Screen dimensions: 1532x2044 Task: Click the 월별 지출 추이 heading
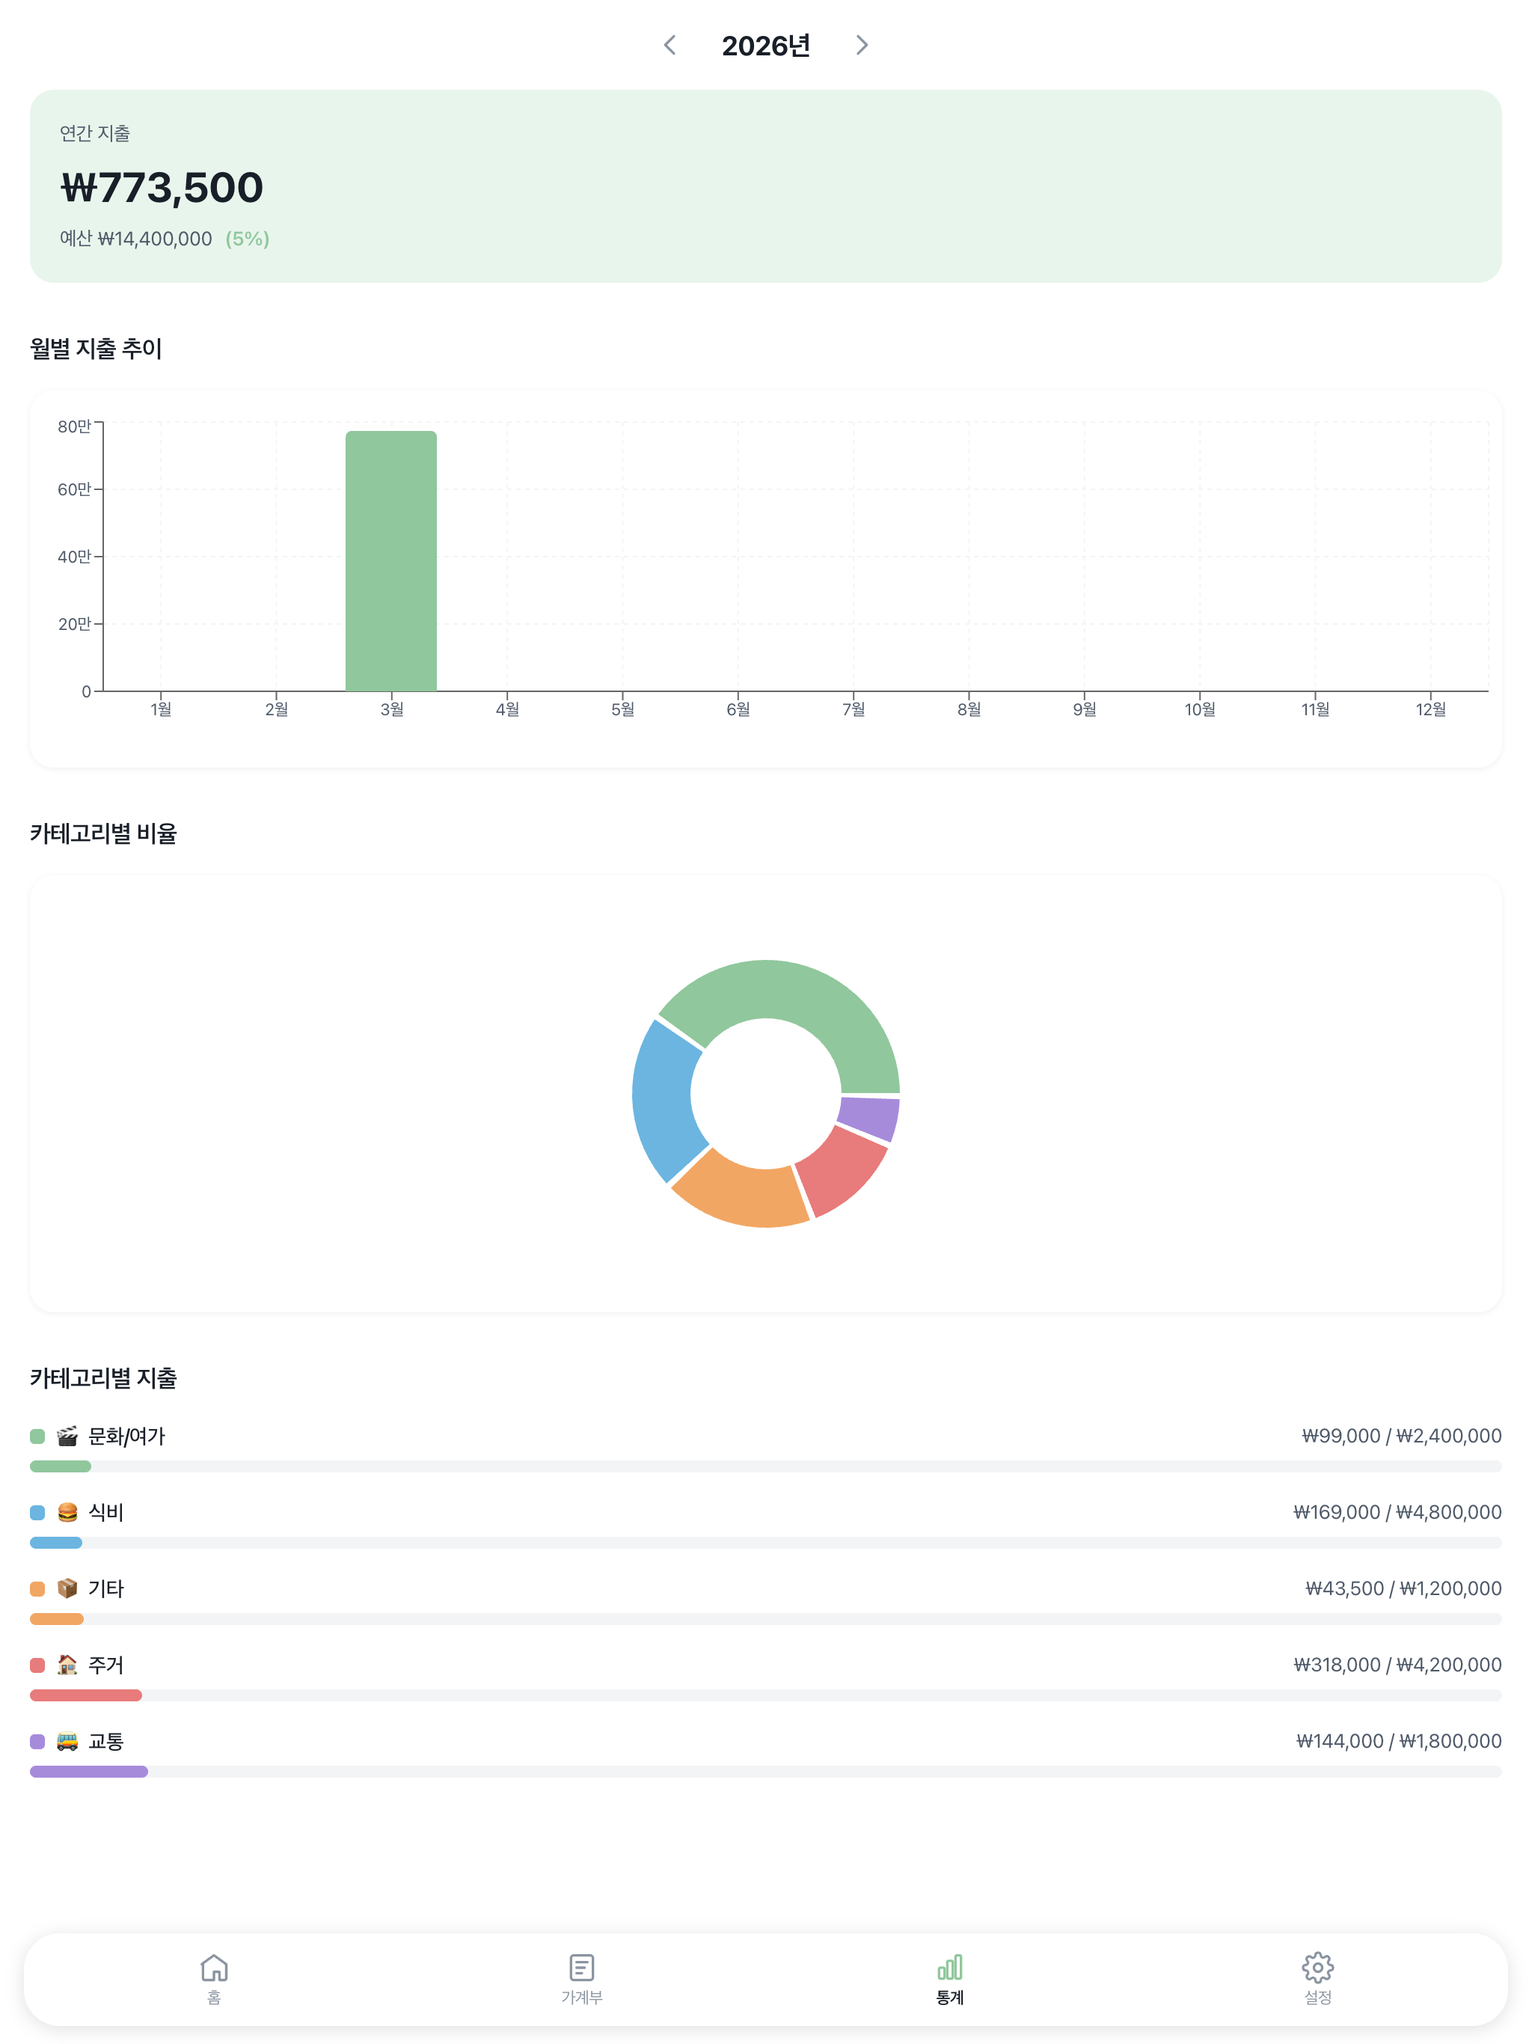(96, 349)
